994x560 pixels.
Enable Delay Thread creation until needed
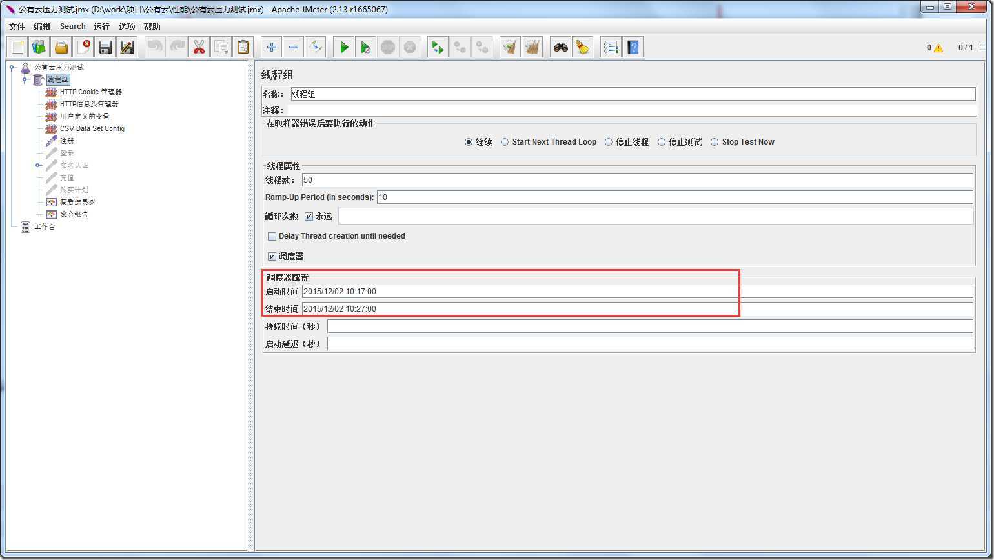(x=272, y=237)
